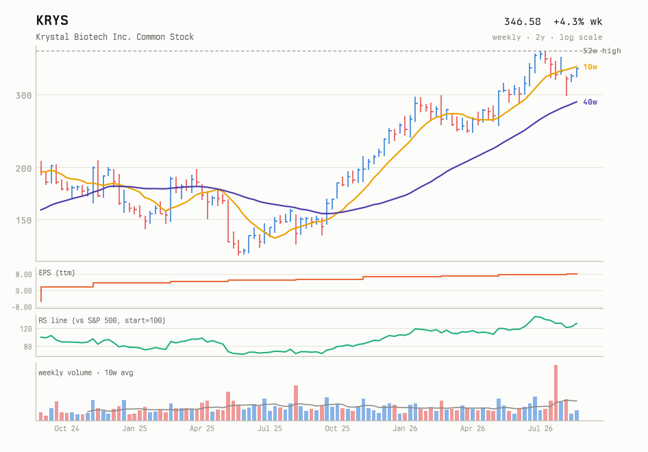Screen dimensions: 648x452
Task: Select the Krystal Biotech Inc. Common Stock subtitle
Action: 115,37
